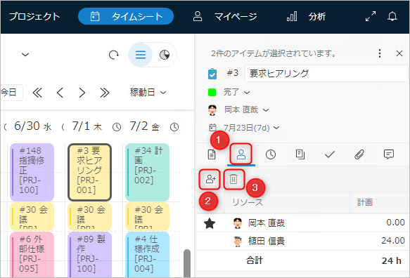Open the comments speech bubble tab
The height and width of the screenshot is (278, 410).
[x=389, y=154]
